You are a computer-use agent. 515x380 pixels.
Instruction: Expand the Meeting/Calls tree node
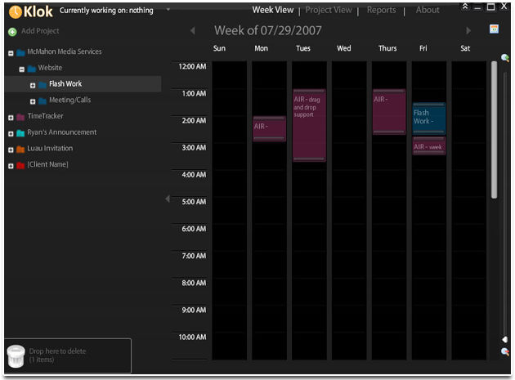[x=33, y=101]
